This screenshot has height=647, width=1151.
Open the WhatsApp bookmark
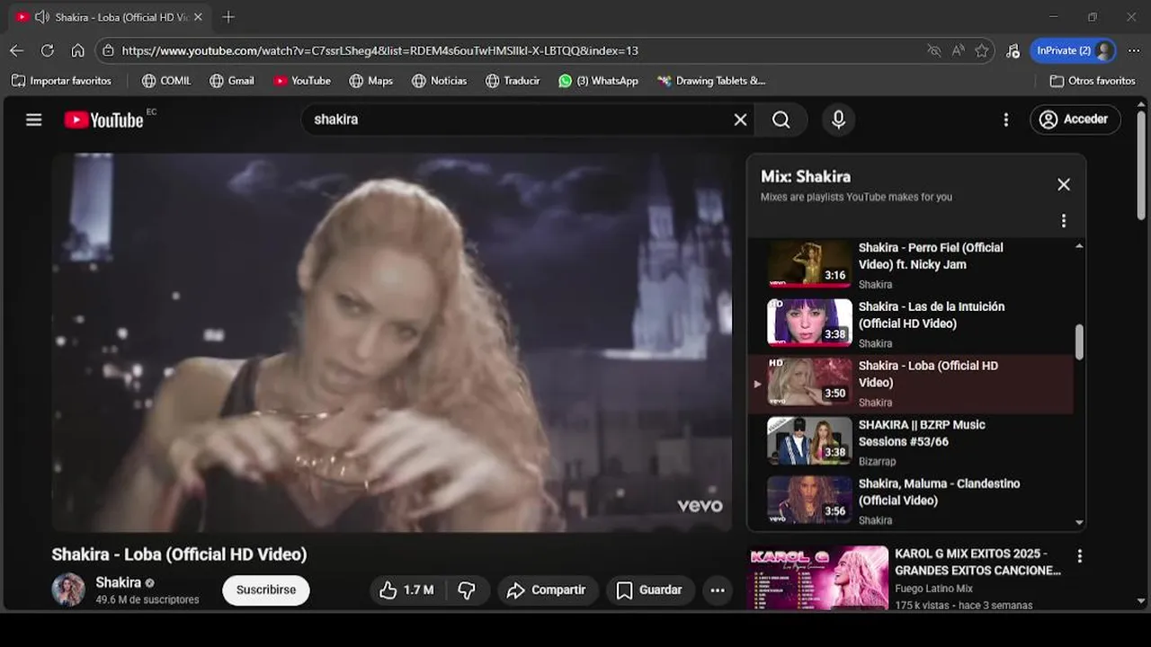598,81
